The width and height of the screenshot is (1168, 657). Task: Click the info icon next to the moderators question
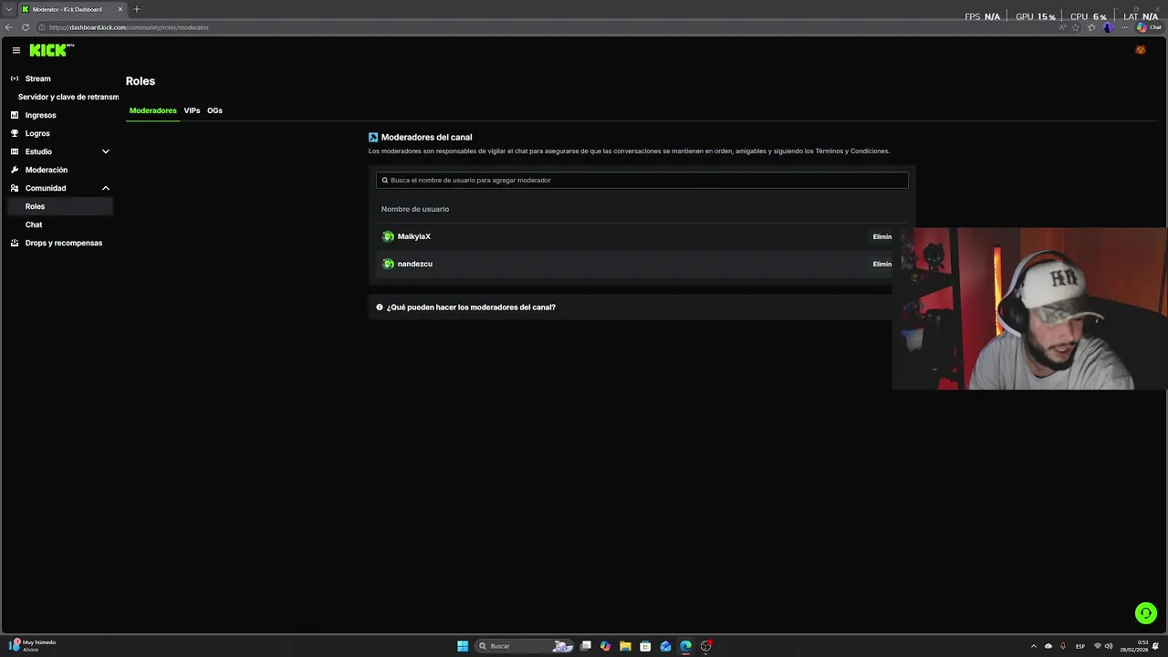click(x=380, y=308)
